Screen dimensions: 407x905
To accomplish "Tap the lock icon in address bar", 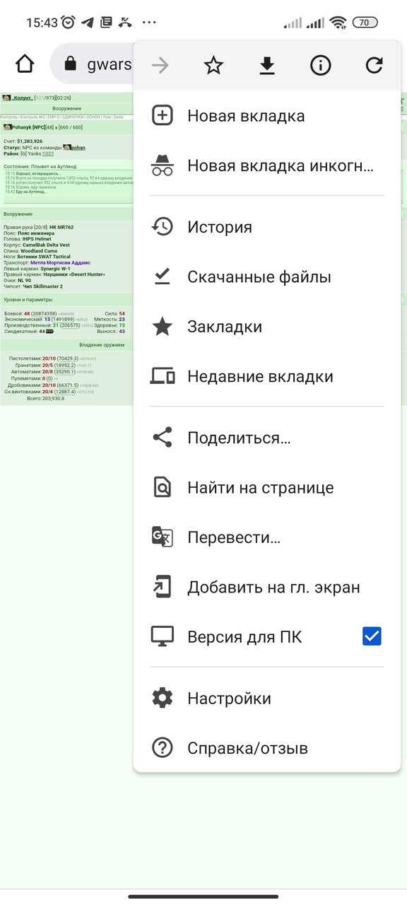I will pos(70,65).
